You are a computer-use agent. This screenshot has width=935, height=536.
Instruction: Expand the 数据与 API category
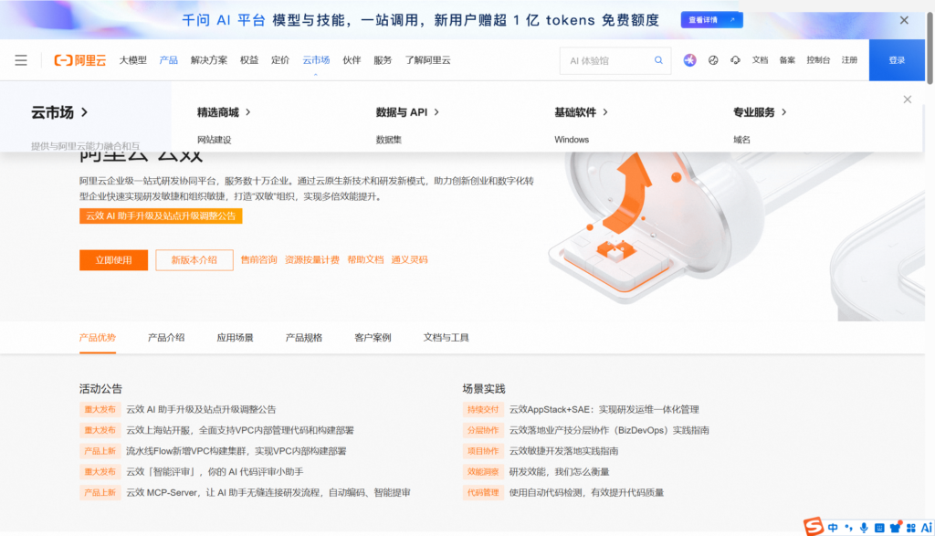(407, 112)
